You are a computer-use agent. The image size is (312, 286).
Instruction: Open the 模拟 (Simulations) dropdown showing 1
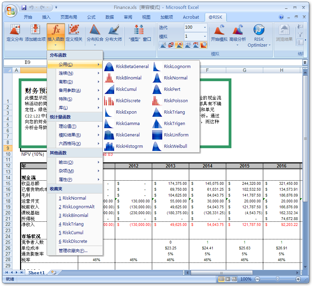click(205, 36)
